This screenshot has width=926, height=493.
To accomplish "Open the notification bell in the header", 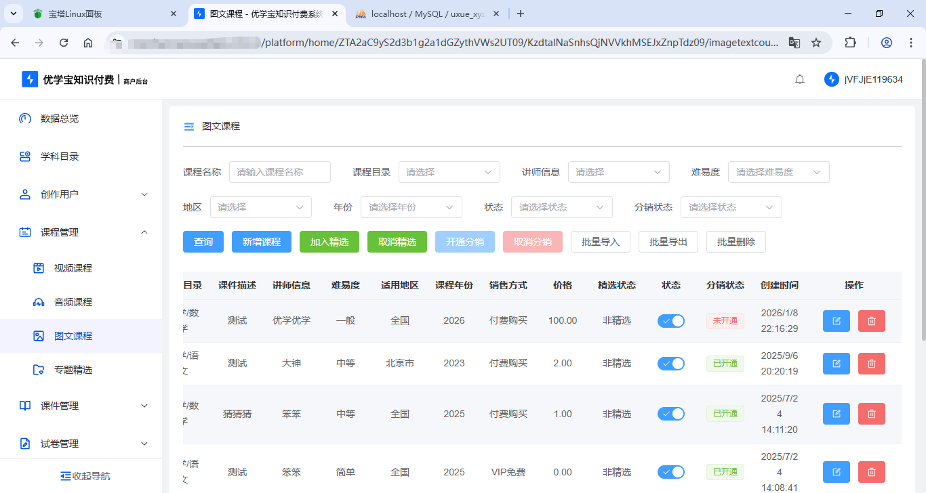I will (799, 79).
